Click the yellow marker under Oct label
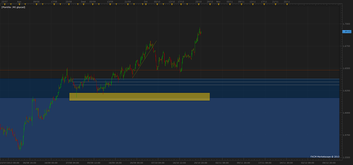Image resolution: width=353 pixels, height=165 pixels. tap(146, 4)
